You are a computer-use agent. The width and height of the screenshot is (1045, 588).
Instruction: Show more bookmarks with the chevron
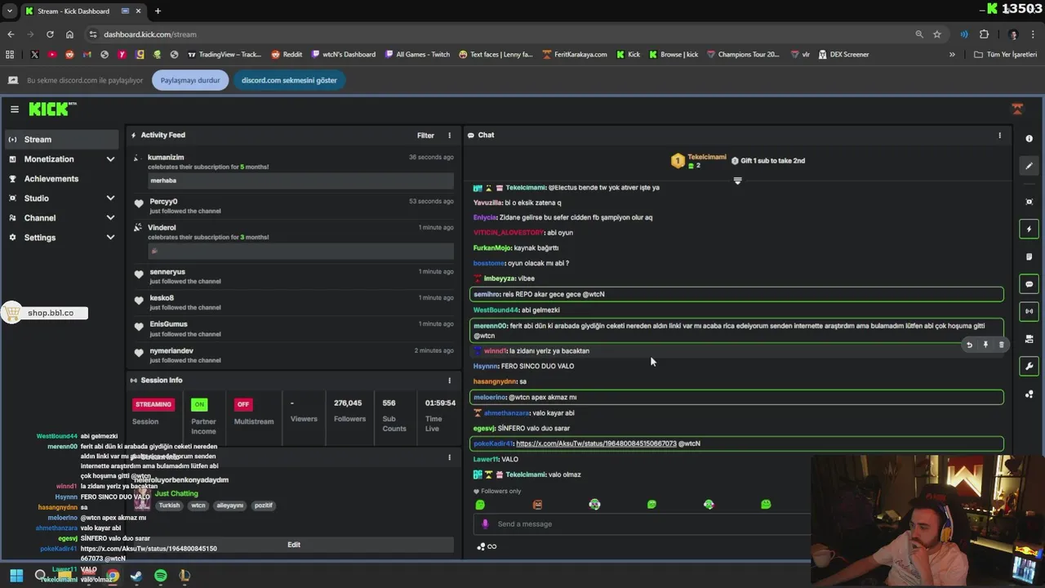coord(952,55)
